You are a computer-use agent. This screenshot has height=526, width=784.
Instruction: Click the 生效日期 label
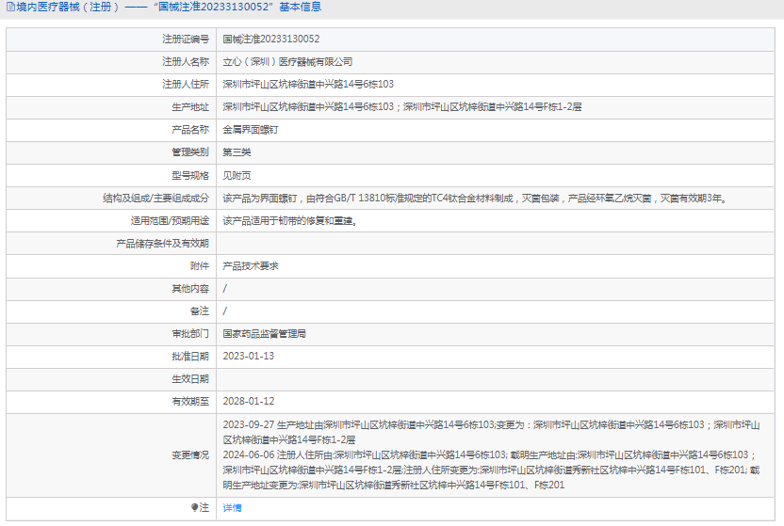pyautogui.click(x=190, y=379)
